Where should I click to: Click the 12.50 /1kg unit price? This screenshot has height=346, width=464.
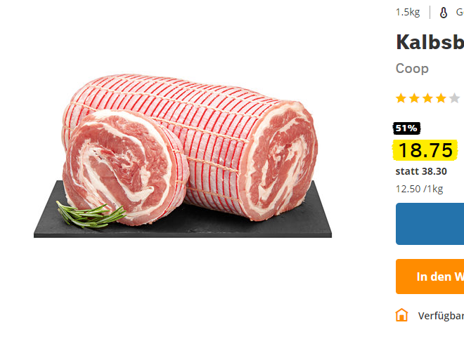click(419, 189)
